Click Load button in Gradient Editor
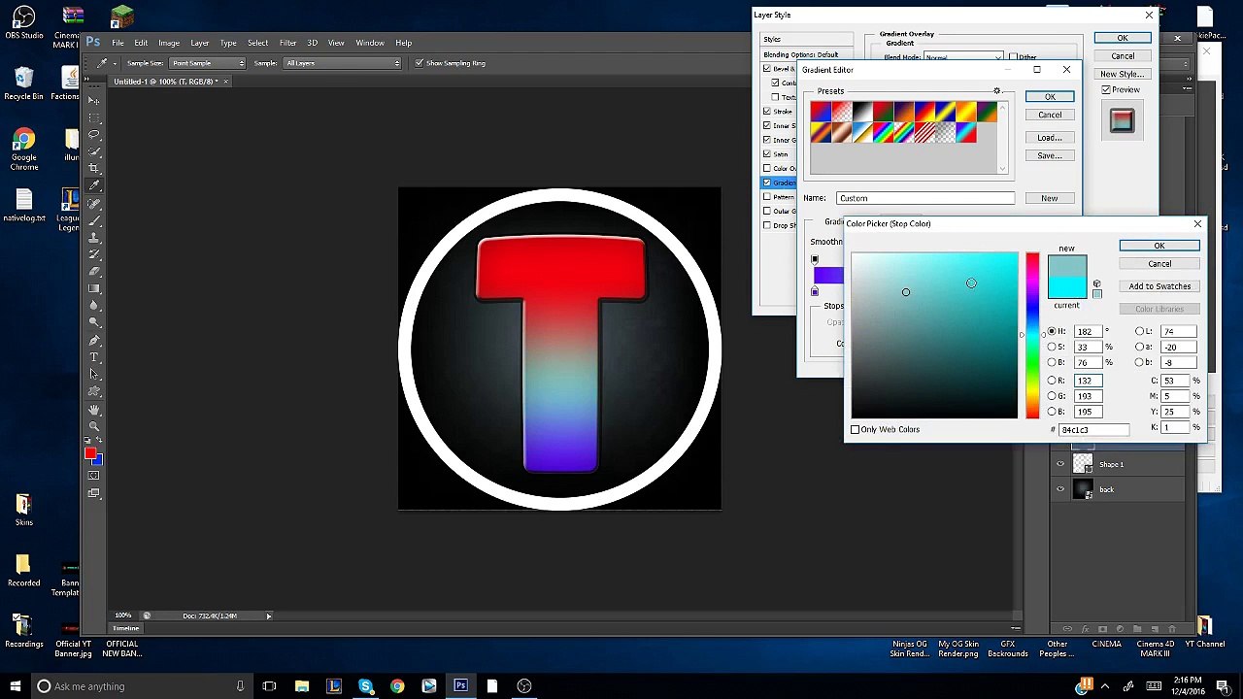This screenshot has width=1243, height=699. click(1050, 138)
